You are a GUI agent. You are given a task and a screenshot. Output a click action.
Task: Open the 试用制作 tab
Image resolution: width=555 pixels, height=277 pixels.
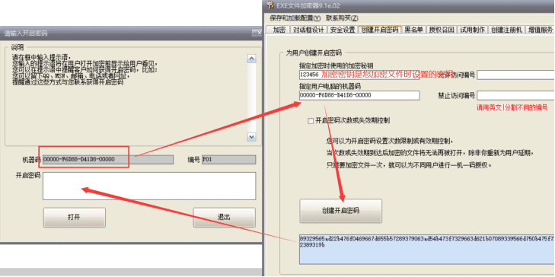coord(473,30)
